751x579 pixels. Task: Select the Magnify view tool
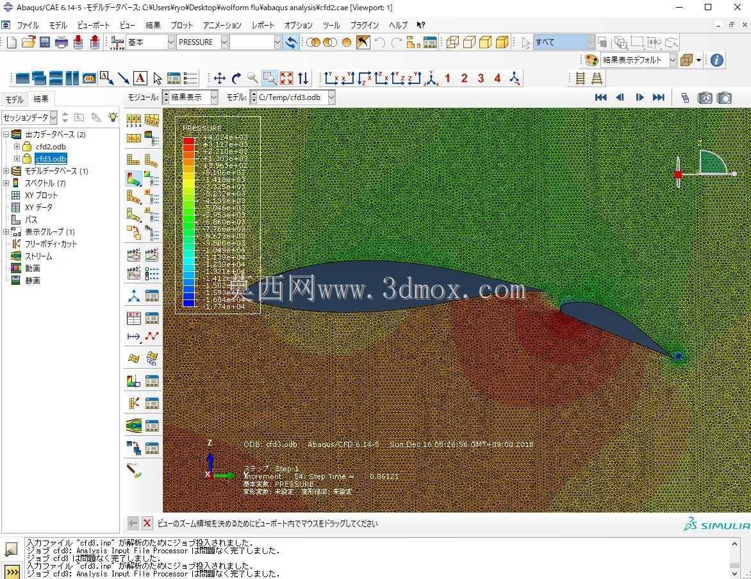(x=253, y=78)
